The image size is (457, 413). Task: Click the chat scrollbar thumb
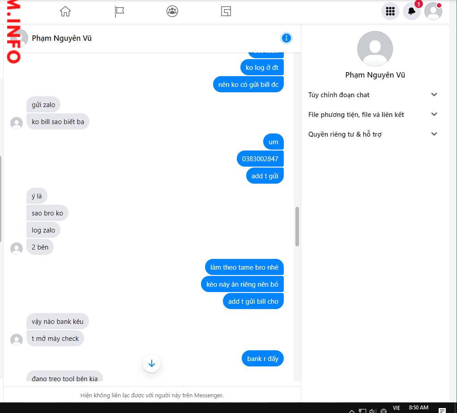[297, 226]
